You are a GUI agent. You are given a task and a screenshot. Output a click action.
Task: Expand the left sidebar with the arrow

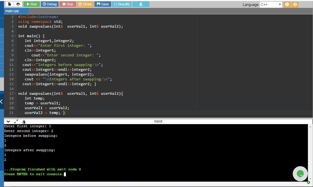tap(1, 102)
